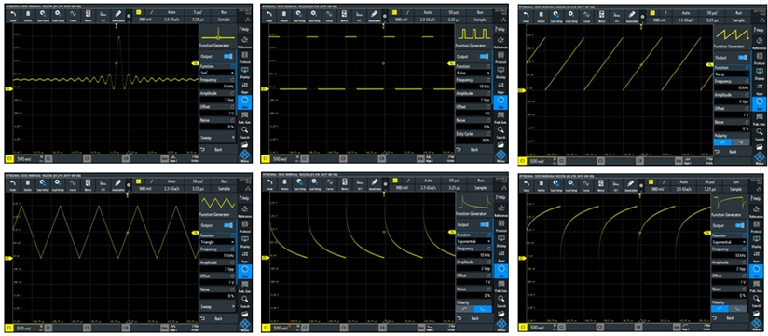Toggle Output in the decaying Exponential screen
768x336 pixels.
(484, 224)
